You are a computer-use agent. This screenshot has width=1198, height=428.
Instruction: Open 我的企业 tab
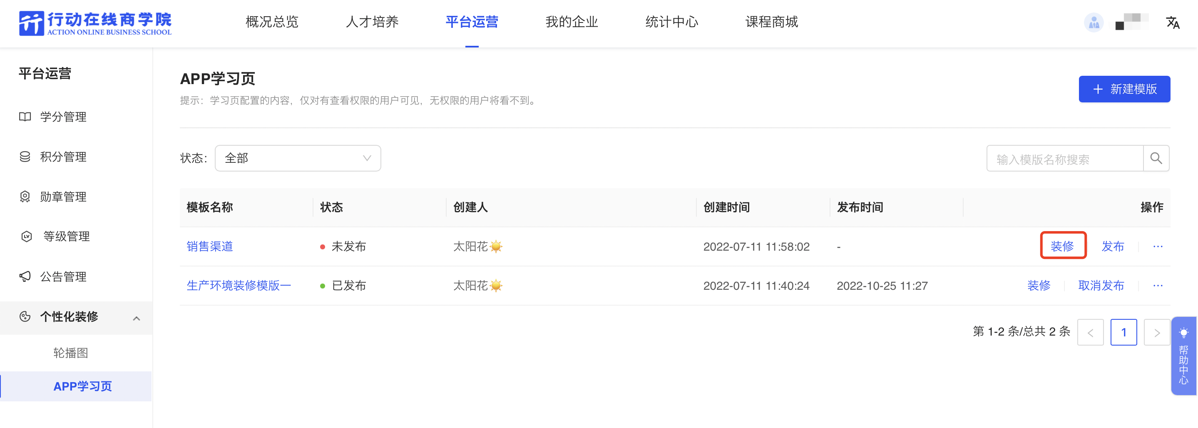pos(572,22)
